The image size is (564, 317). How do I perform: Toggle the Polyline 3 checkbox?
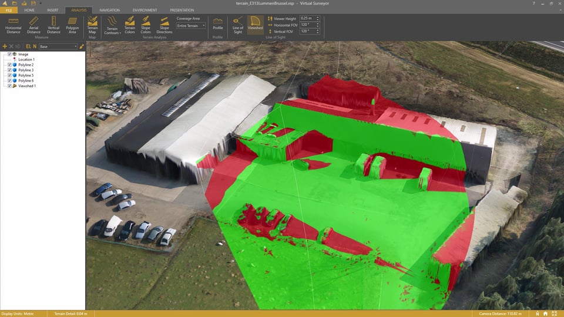[9, 70]
